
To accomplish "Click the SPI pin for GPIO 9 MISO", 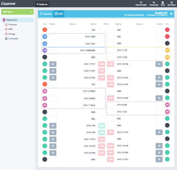I will [45, 98].
